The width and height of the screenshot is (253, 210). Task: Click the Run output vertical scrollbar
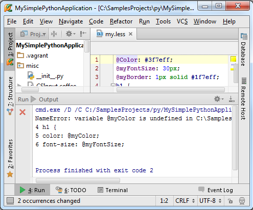click(235, 138)
